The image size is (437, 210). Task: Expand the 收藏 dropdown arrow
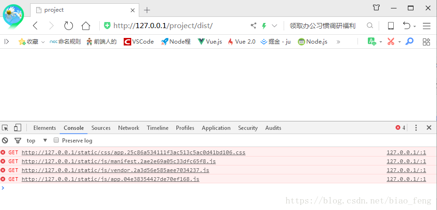tap(43, 42)
